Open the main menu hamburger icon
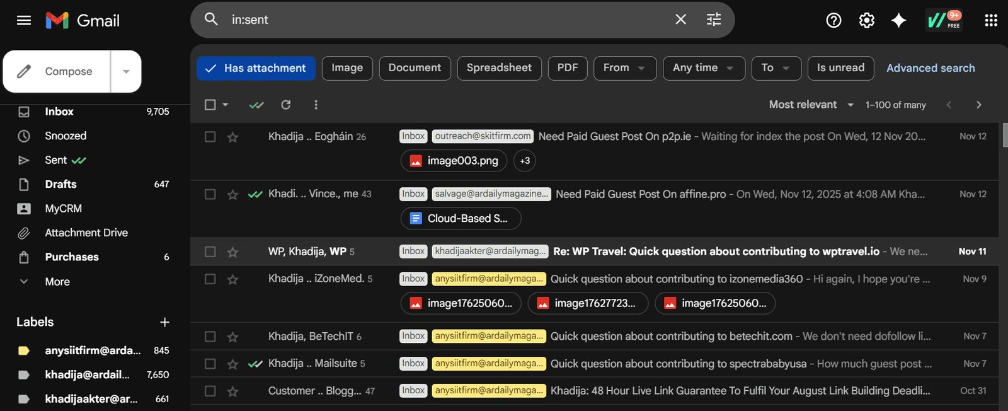1008x411 pixels. tap(24, 21)
